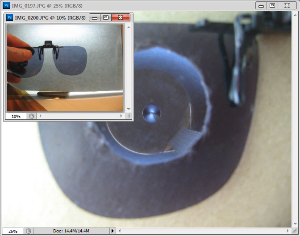Close the IMG_0197.JPG document window
This screenshot has width=300, height=236.
[287, 5]
